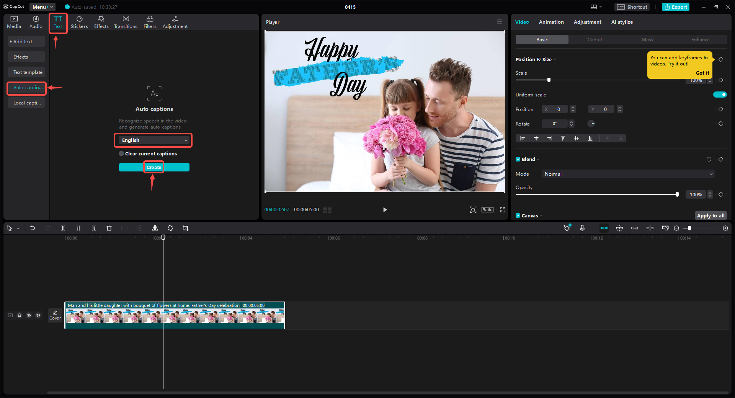Click the microphone record voiceover icon
The image size is (735, 398).
582,228
